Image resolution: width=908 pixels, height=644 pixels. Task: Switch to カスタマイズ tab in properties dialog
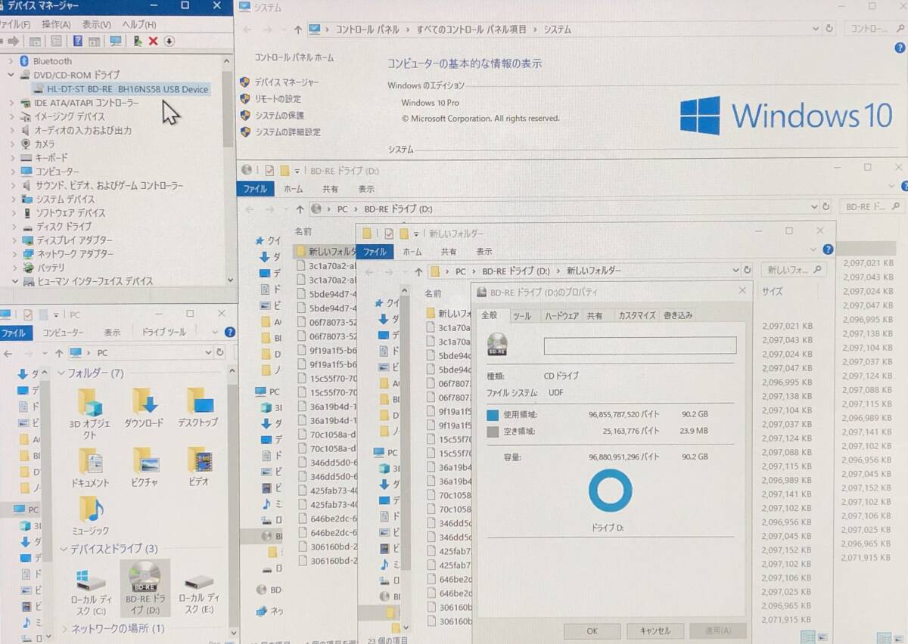[636, 315]
